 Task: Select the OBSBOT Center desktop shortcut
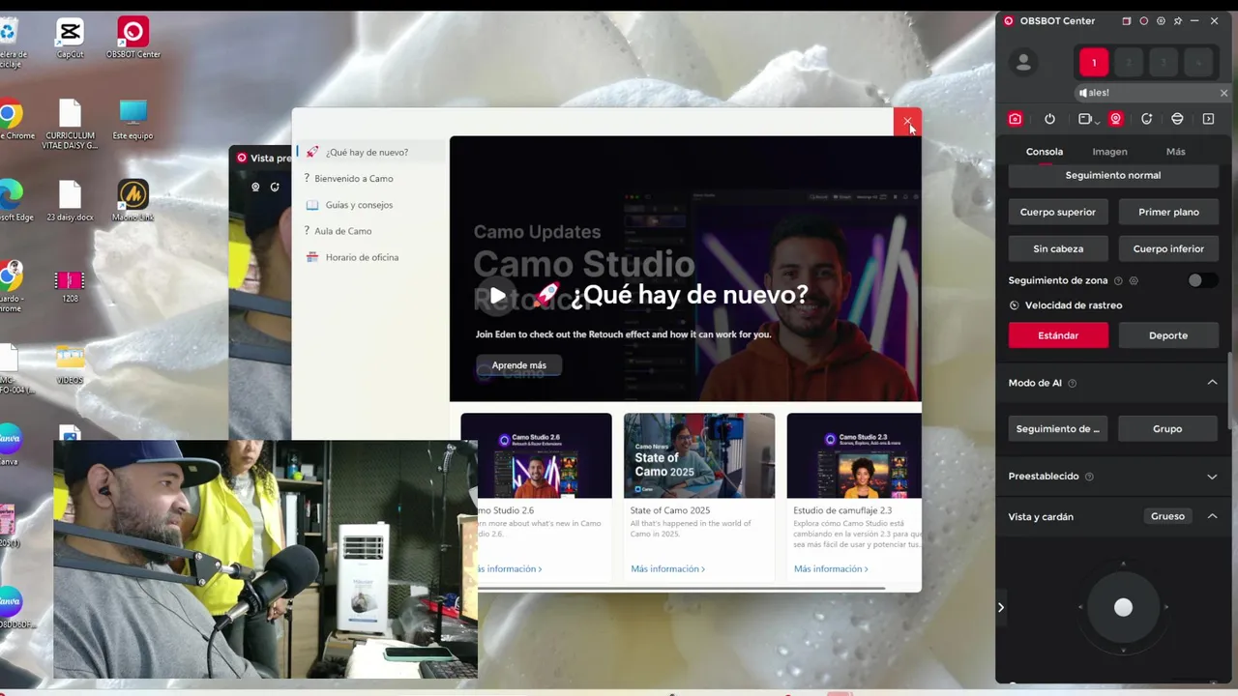[x=133, y=39]
